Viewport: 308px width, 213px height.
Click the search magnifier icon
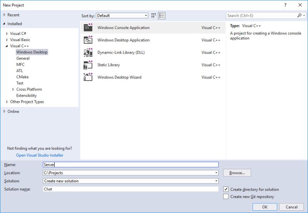(299, 15)
